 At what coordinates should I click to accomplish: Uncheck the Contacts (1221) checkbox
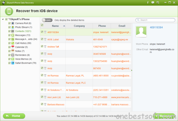click(x=9, y=31)
